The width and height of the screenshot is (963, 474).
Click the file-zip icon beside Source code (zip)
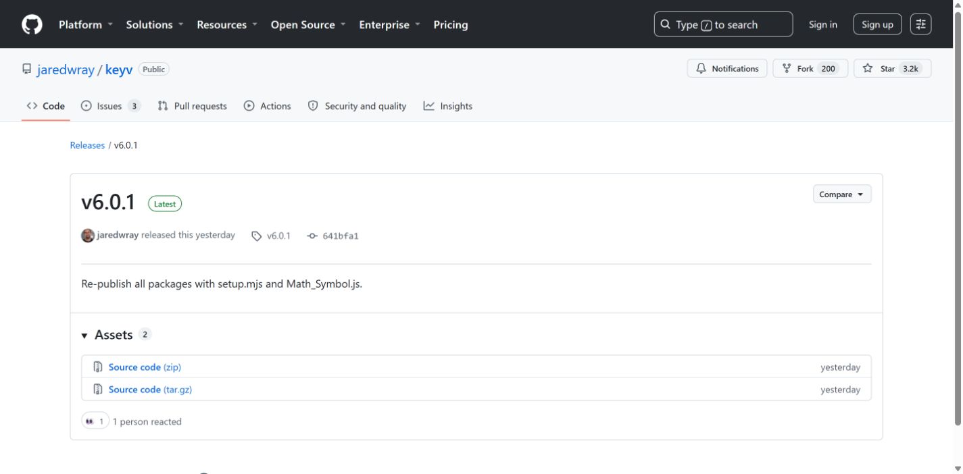click(x=98, y=367)
